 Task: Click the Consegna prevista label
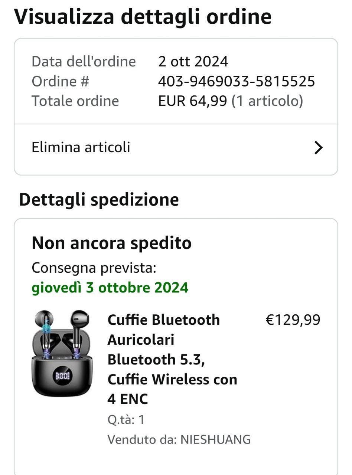(94, 268)
